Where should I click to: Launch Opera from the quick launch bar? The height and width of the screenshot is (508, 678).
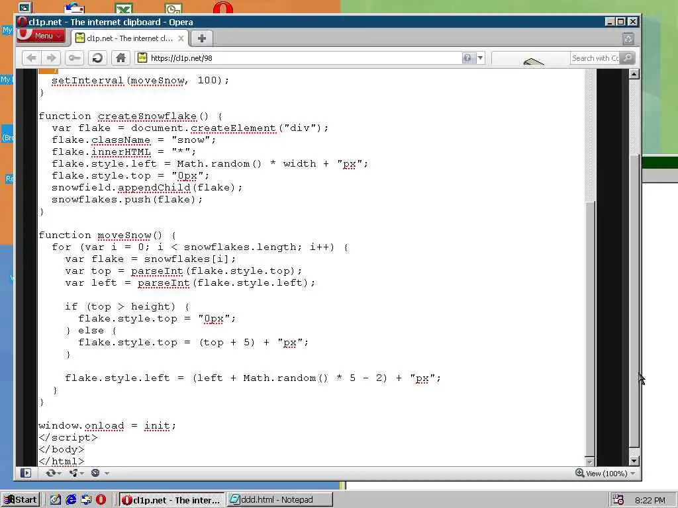[101, 500]
